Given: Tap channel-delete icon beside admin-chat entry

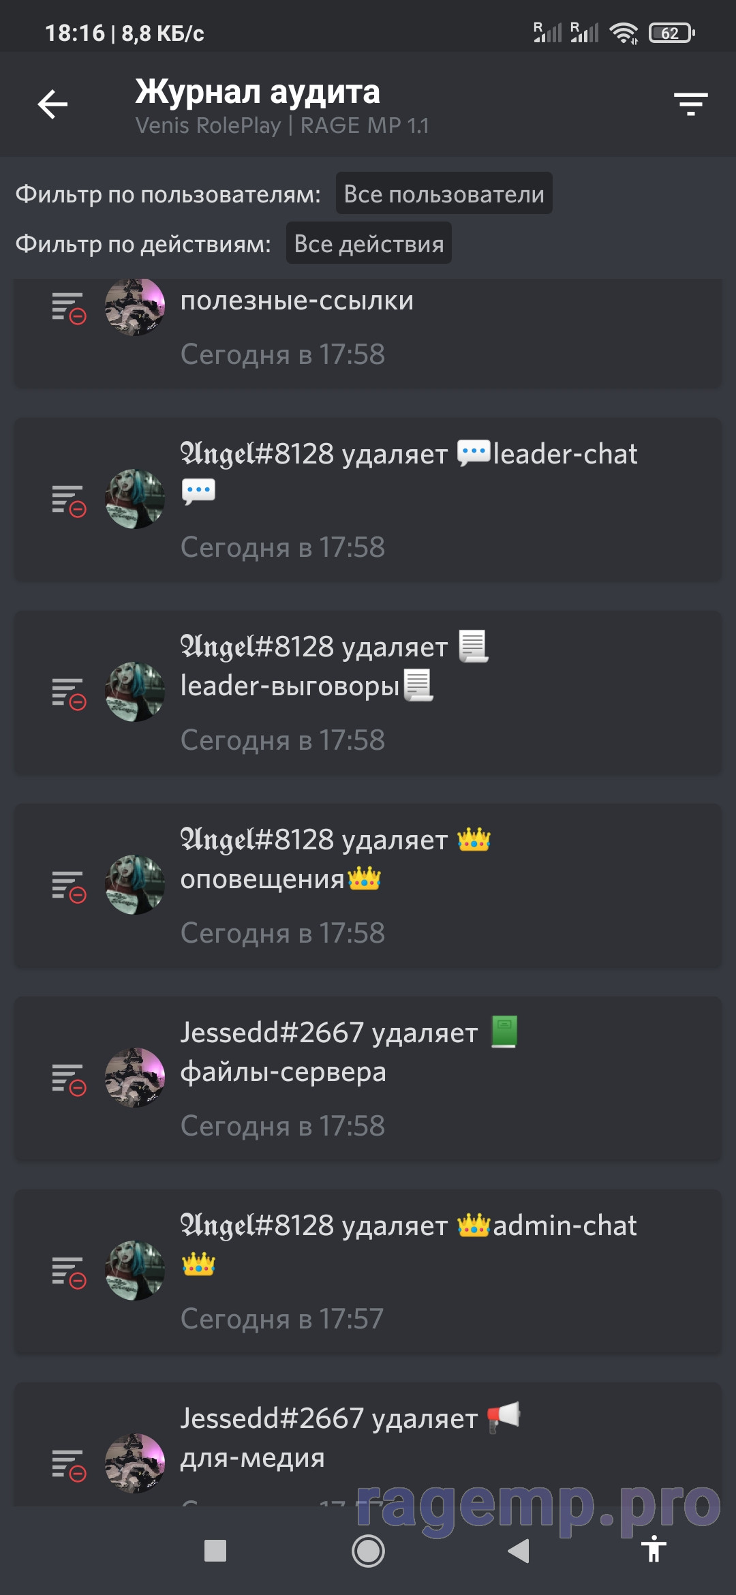Looking at the screenshot, I should click(69, 1272).
